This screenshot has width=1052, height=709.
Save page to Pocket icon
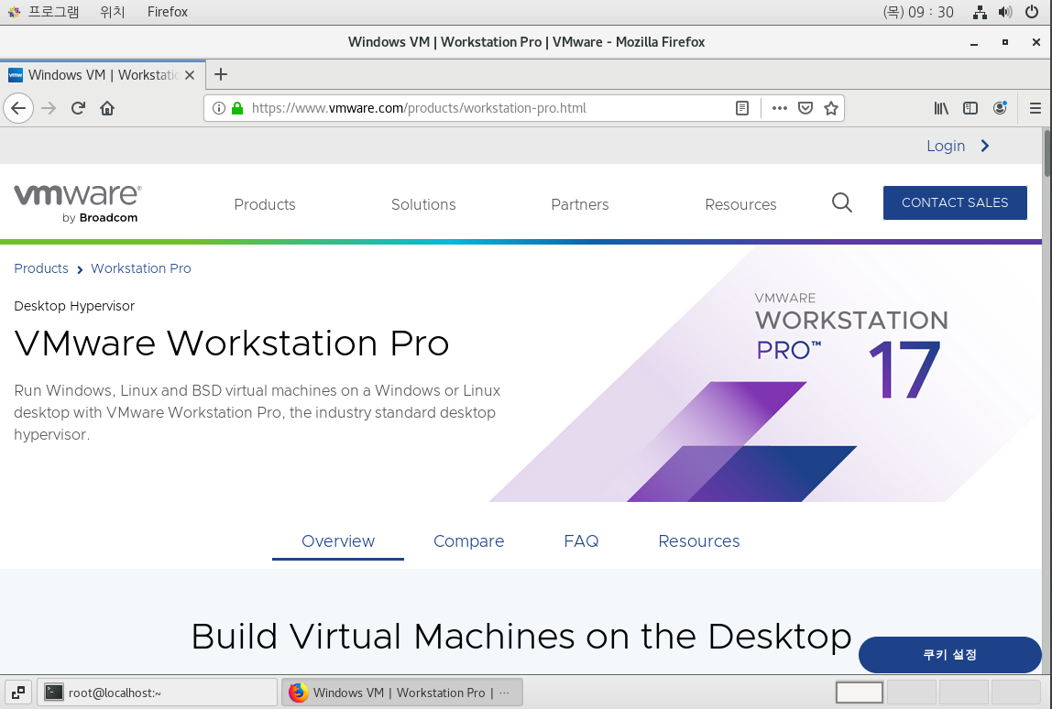pyautogui.click(x=805, y=108)
